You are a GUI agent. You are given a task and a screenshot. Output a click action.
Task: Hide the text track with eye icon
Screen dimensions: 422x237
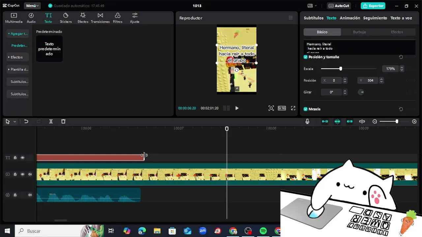(22, 158)
